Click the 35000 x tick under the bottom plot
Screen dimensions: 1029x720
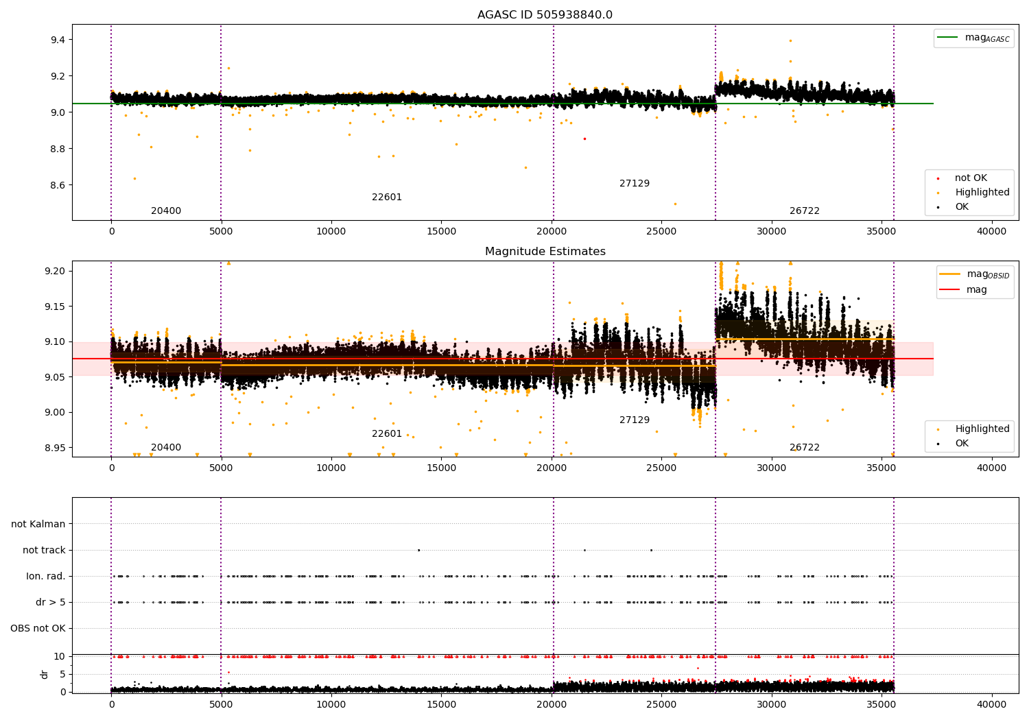tap(882, 705)
